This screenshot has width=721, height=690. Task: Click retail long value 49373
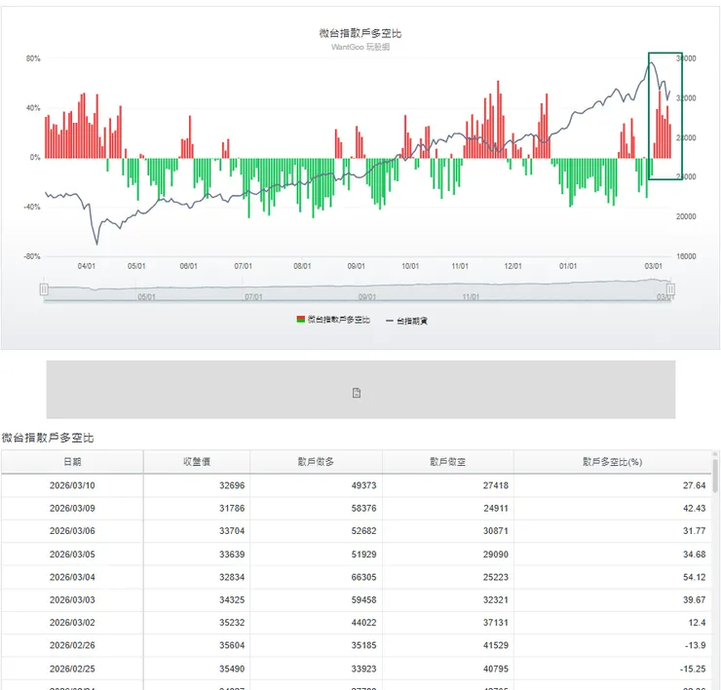(363, 485)
